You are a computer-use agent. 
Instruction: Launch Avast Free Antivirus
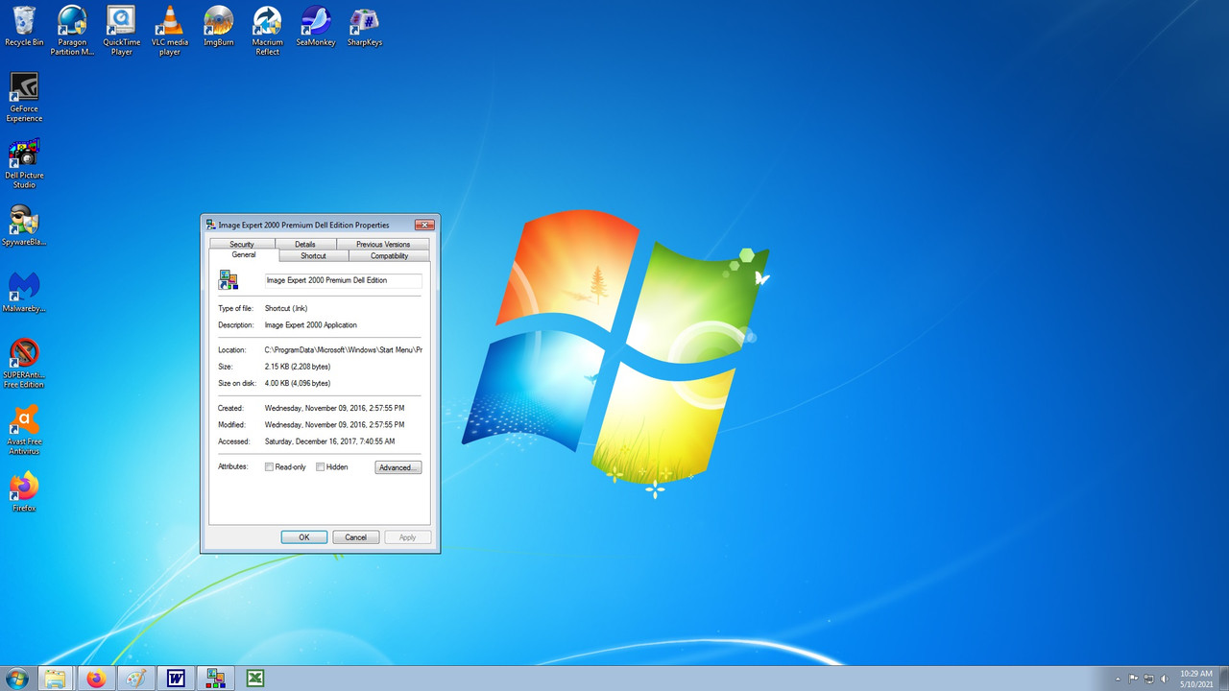tap(24, 420)
